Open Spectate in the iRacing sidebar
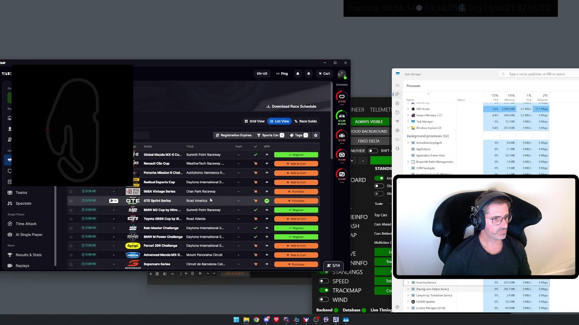Screen dimensions: 579x325 coord(24,204)
